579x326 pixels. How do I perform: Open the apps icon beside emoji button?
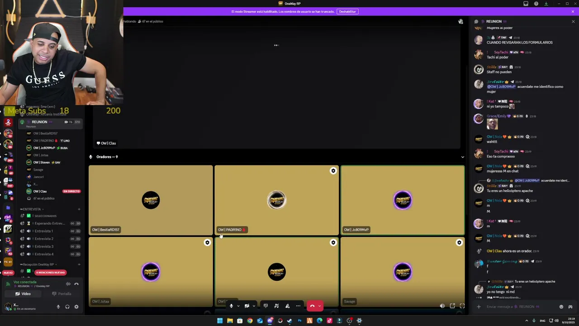[x=570, y=307]
